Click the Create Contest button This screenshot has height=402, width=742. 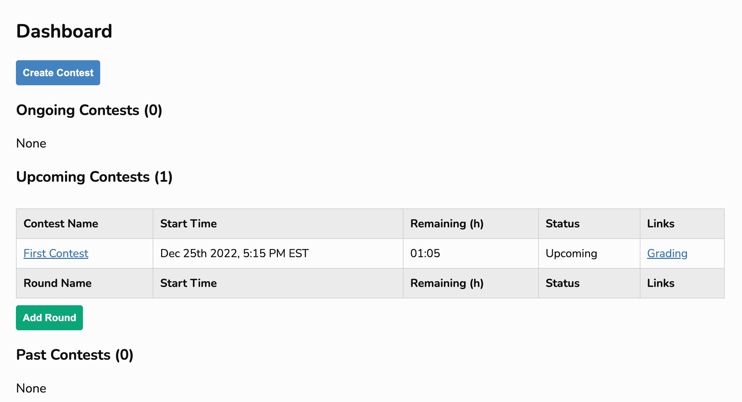point(58,72)
